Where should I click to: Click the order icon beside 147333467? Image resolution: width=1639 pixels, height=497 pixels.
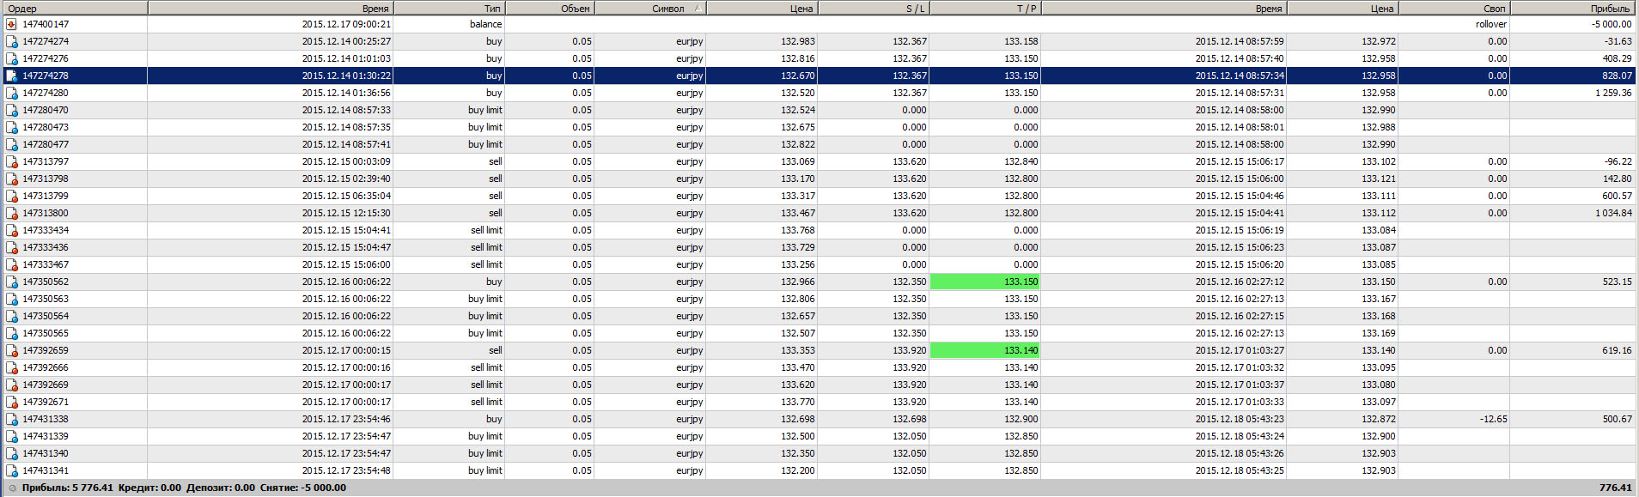click(12, 264)
